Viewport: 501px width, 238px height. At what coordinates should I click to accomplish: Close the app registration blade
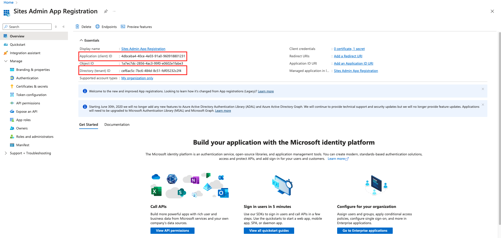pyautogui.click(x=492, y=11)
